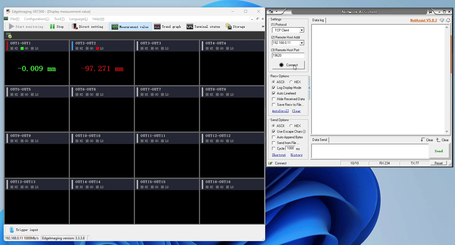Click the pin icon in Network Assistant title bar
Image resolution: width=455 pixels, height=245 pixels.
point(430,12)
